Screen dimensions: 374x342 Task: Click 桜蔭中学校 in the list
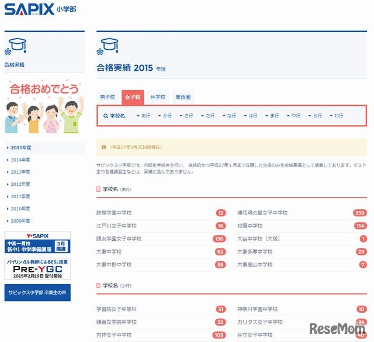click(x=250, y=226)
